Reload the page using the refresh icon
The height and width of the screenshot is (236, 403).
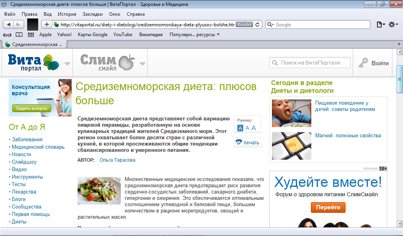257,24
